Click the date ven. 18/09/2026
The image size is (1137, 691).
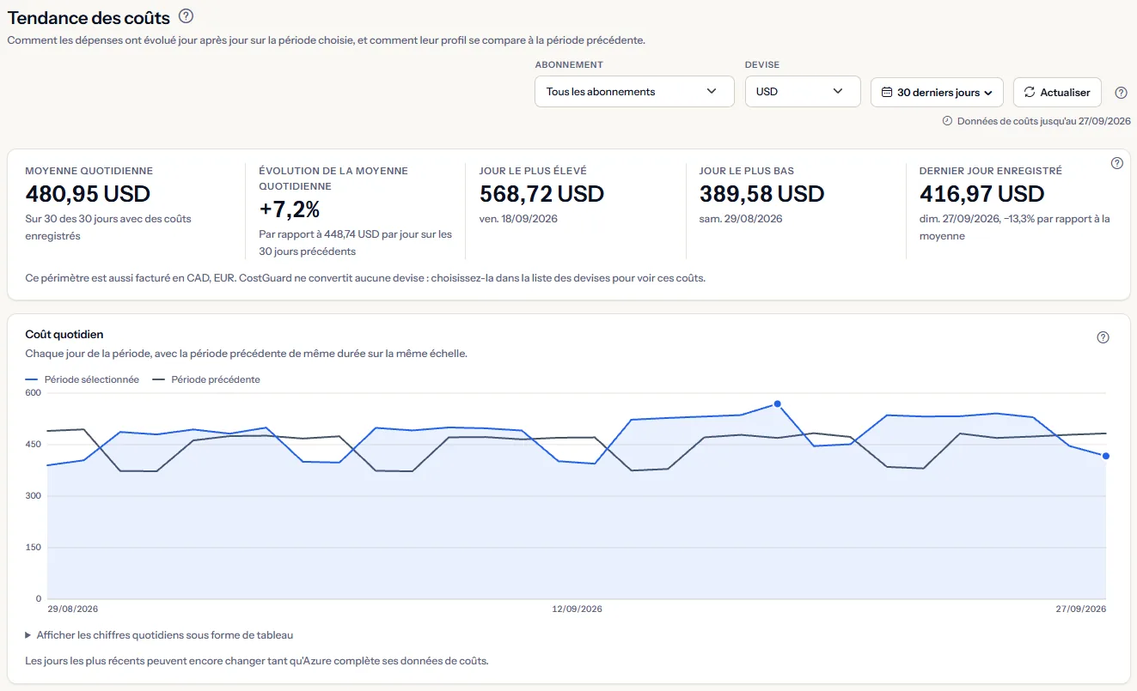coord(518,219)
